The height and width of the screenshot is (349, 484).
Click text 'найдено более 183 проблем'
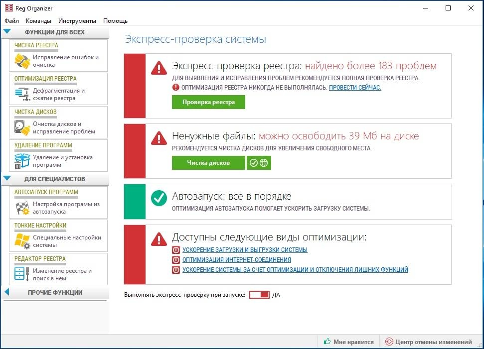tap(371, 66)
